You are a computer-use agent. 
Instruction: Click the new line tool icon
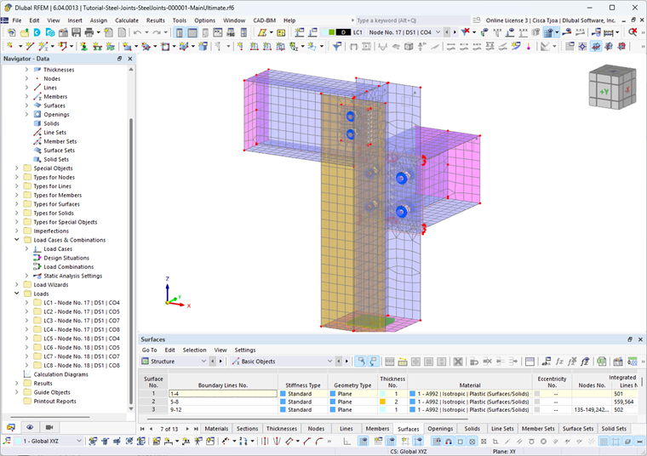[29, 46]
